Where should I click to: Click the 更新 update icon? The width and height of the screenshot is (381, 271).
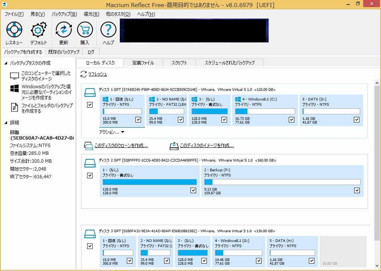[x=64, y=30]
